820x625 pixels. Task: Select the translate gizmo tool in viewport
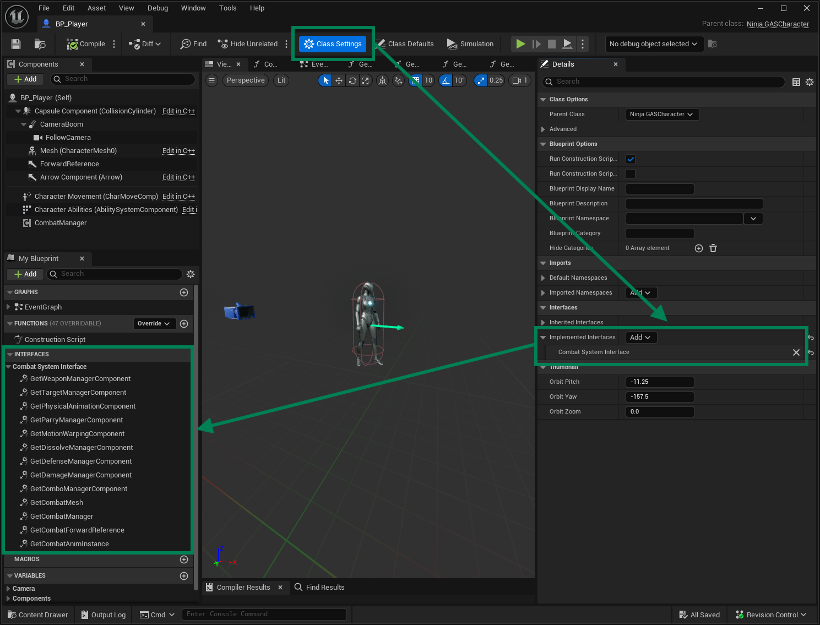click(339, 80)
